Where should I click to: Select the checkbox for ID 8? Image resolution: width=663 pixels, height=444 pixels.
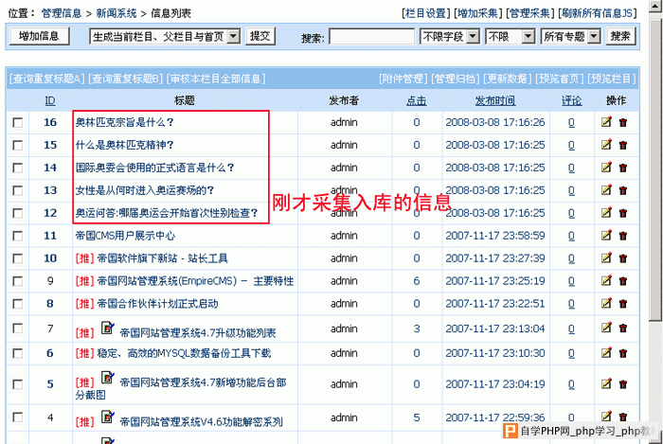(x=18, y=304)
